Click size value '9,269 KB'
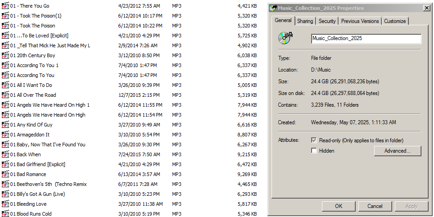This screenshot has width=434, height=217. pyautogui.click(x=247, y=174)
